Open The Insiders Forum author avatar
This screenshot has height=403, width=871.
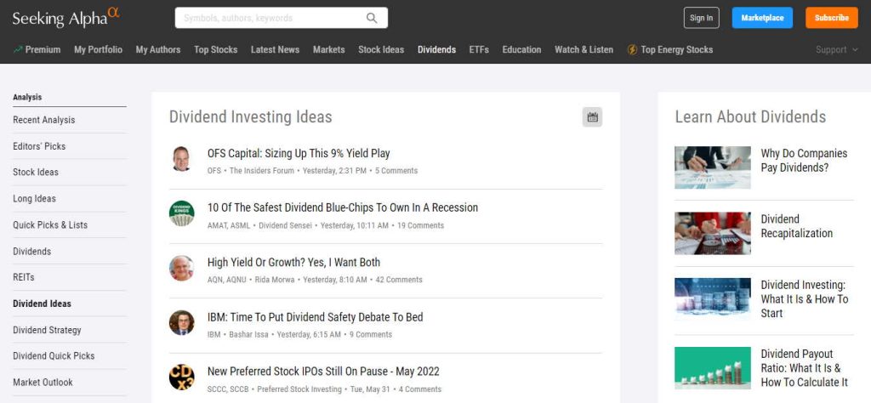pyautogui.click(x=181, y=159)
